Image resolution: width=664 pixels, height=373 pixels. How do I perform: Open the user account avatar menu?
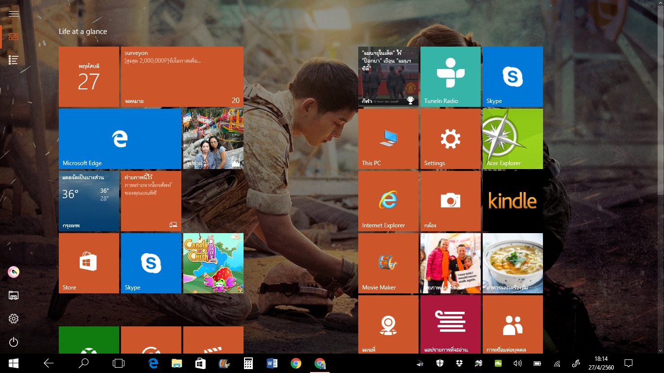tap(14, 272)
